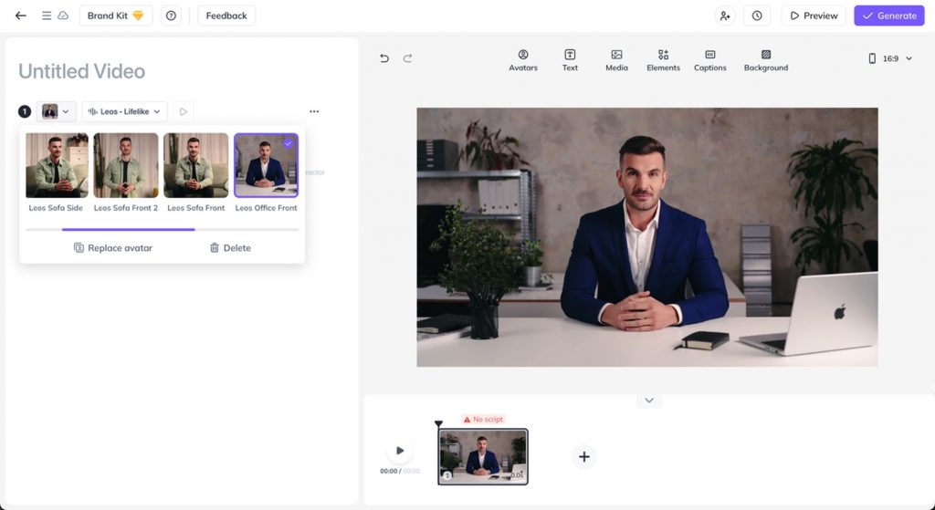This screenshot has width=935, height=510.
Task: Click the add collaborator icon
Action: pos(725,16)
